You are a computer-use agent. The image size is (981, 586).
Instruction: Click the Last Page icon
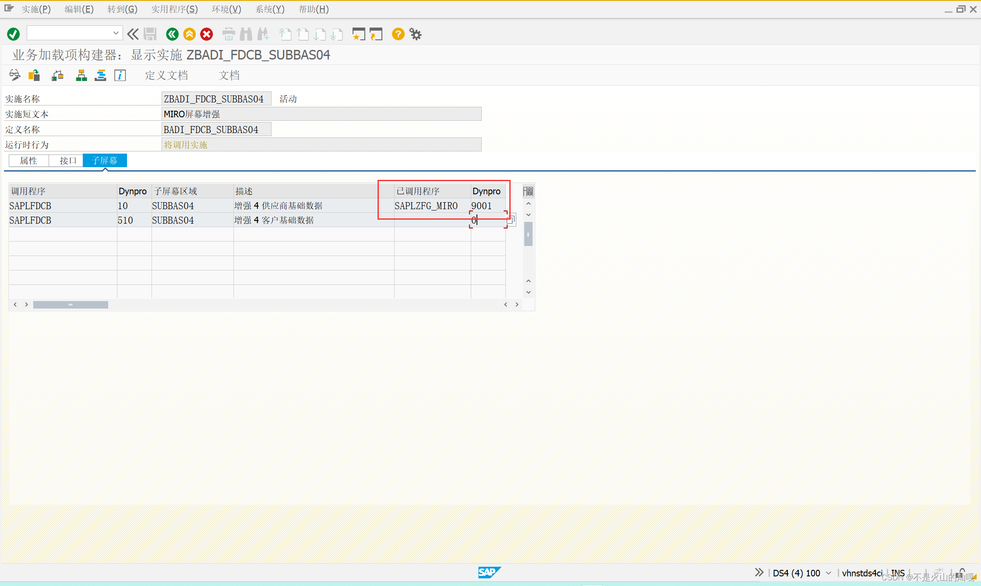337,34
